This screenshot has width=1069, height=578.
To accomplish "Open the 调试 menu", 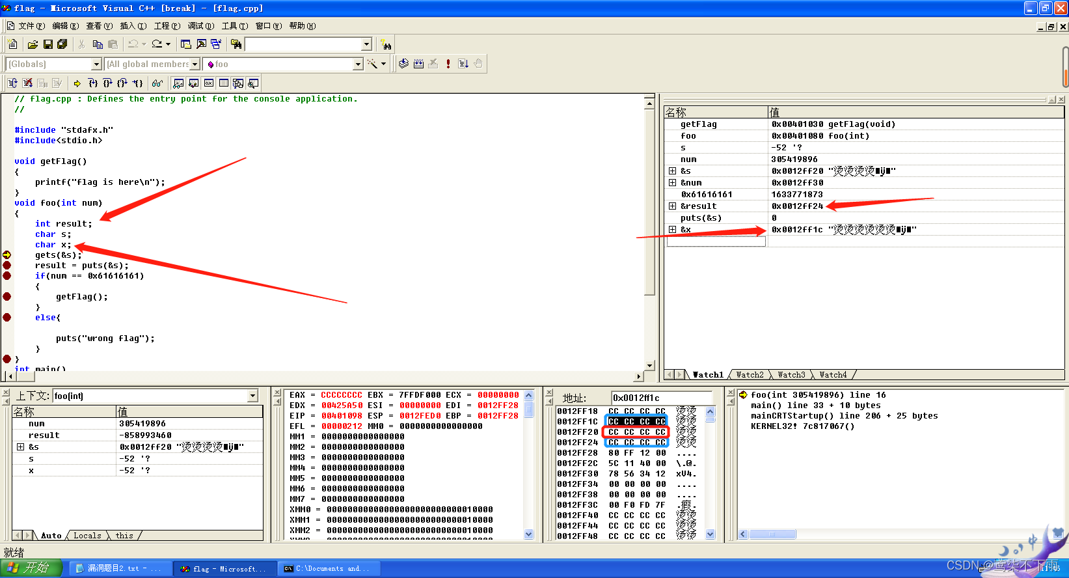I will [x=200, y=26].
